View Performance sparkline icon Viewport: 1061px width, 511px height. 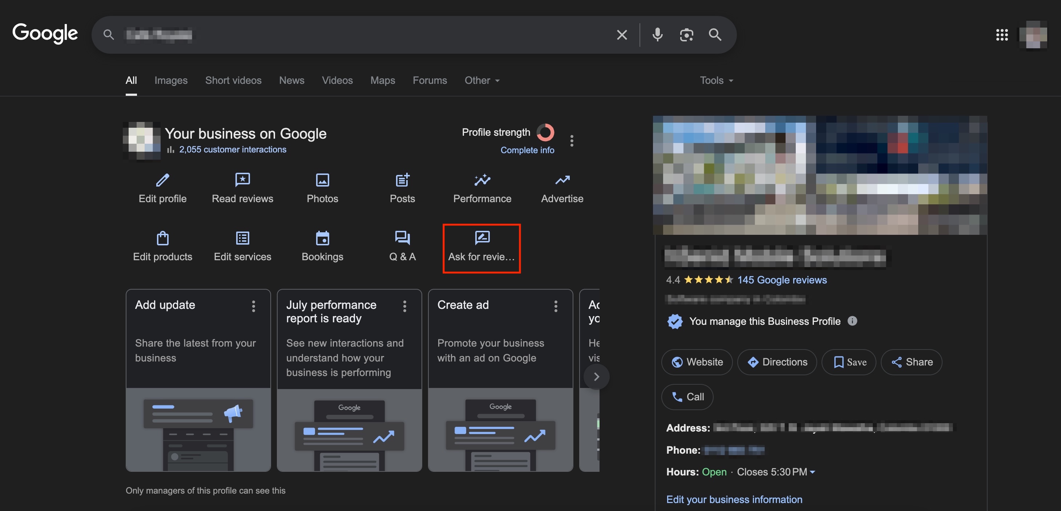coord(482,180)
